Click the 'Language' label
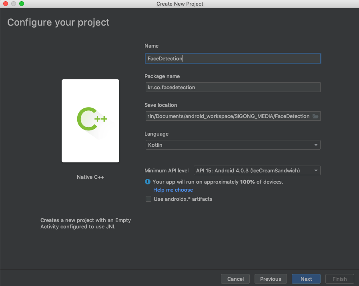The width and height of the screenshot is (359, 286). coord(156,134)
